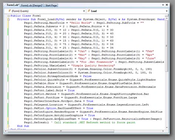Open the Load method dropdown arrow

coord(167,11)
